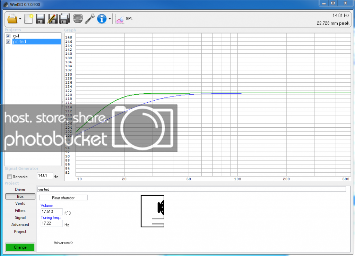Click the signal generator frequency field

click(x=45, y=176)
